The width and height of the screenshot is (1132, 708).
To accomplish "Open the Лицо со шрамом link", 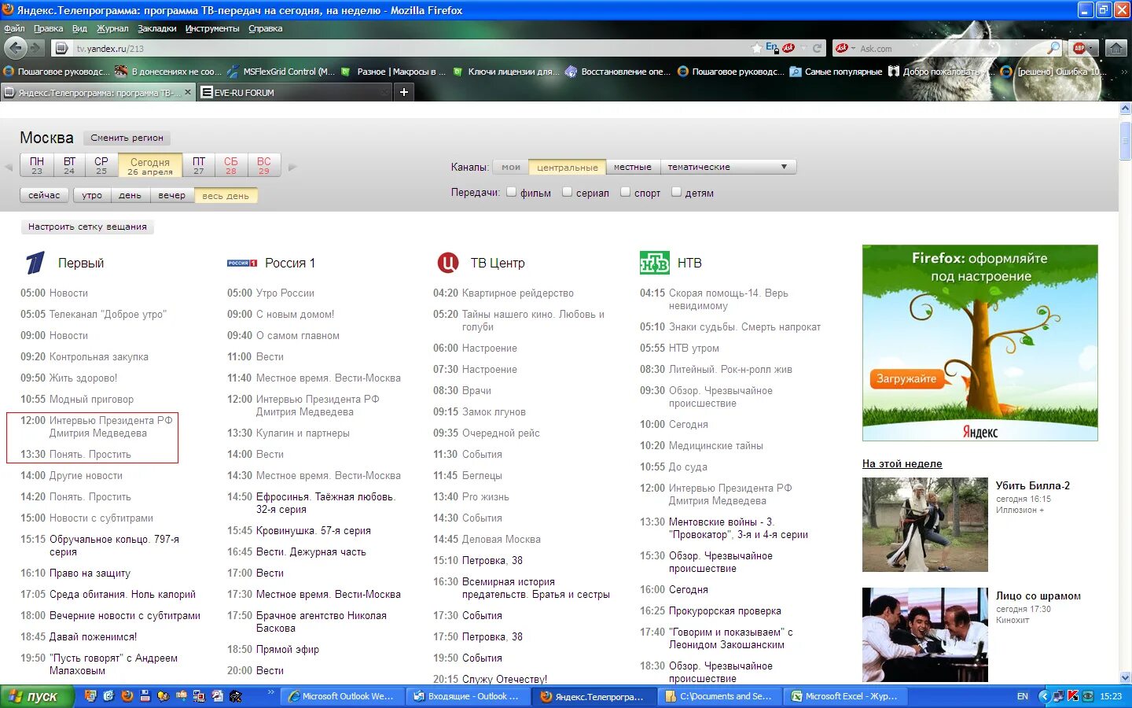I will click(1038, 596).
